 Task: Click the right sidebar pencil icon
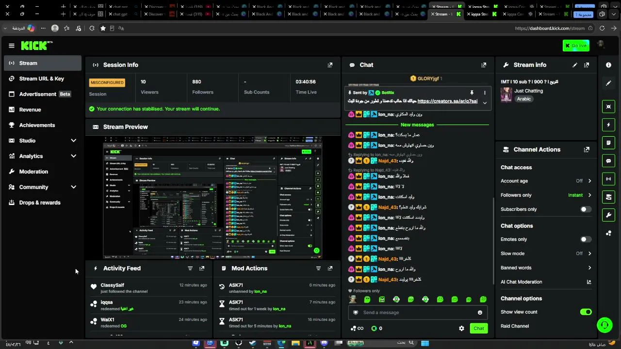coord(608,83)
